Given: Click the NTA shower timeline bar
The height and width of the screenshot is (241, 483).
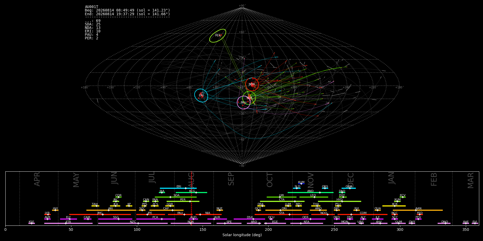Looking at the screenshot, I should point(307,223).
